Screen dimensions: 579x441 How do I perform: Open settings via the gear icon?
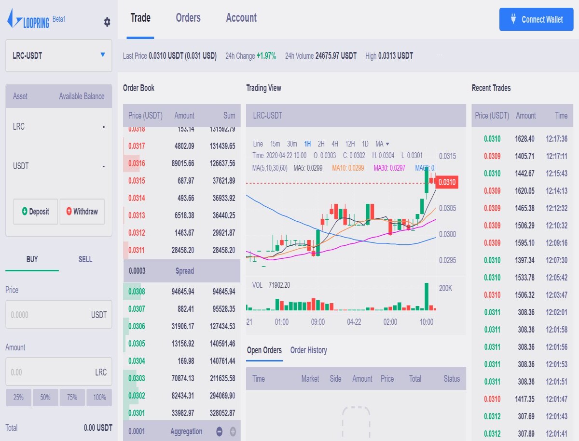(107, 22)
